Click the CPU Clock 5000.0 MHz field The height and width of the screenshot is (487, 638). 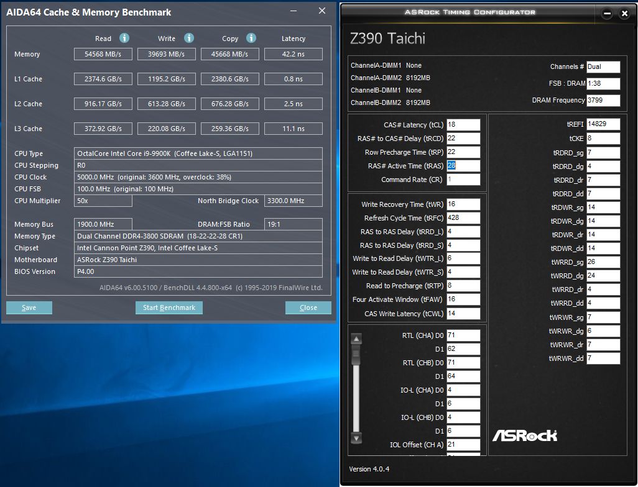(198, 177)
